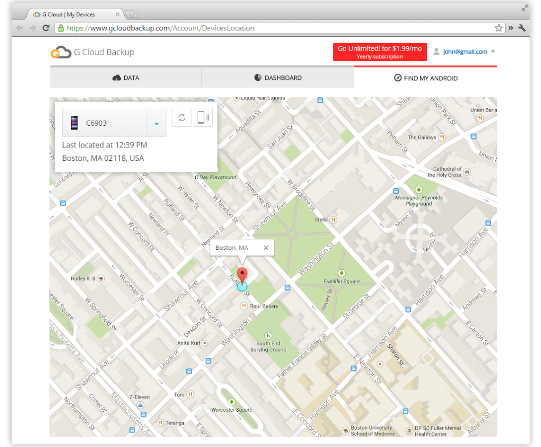541x447 pixels.
Task: Click Go Unlimited subscription button
Action: click(380, 52)
